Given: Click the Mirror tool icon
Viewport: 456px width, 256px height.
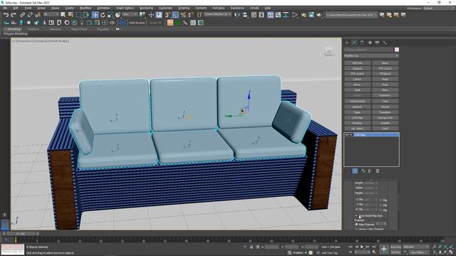Looking at the screenshot, I should point(237,15).
